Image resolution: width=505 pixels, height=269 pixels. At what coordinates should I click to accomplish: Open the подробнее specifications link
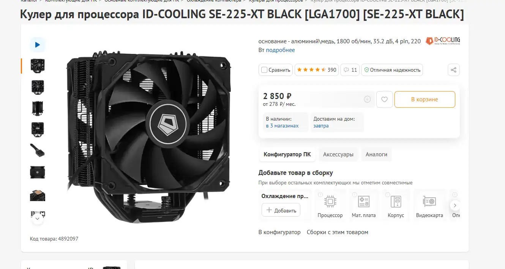[280, 50]
